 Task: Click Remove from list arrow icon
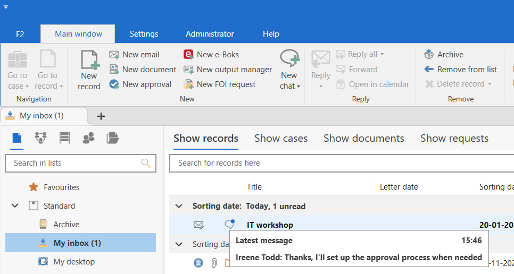point(429,70)
